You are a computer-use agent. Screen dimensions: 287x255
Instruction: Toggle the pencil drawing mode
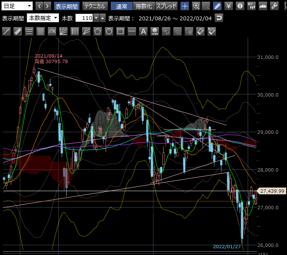[217, 6]
